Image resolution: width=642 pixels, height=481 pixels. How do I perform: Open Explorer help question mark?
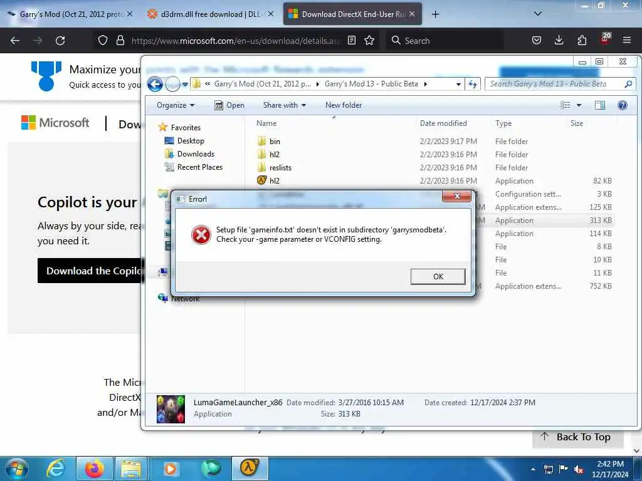pyautogui.click(x=623, y=105)
